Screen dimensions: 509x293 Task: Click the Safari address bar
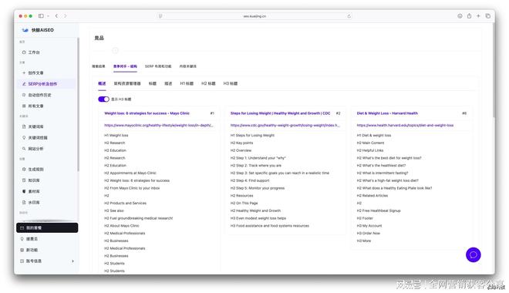pyautogui.click(x=254, y=16)
